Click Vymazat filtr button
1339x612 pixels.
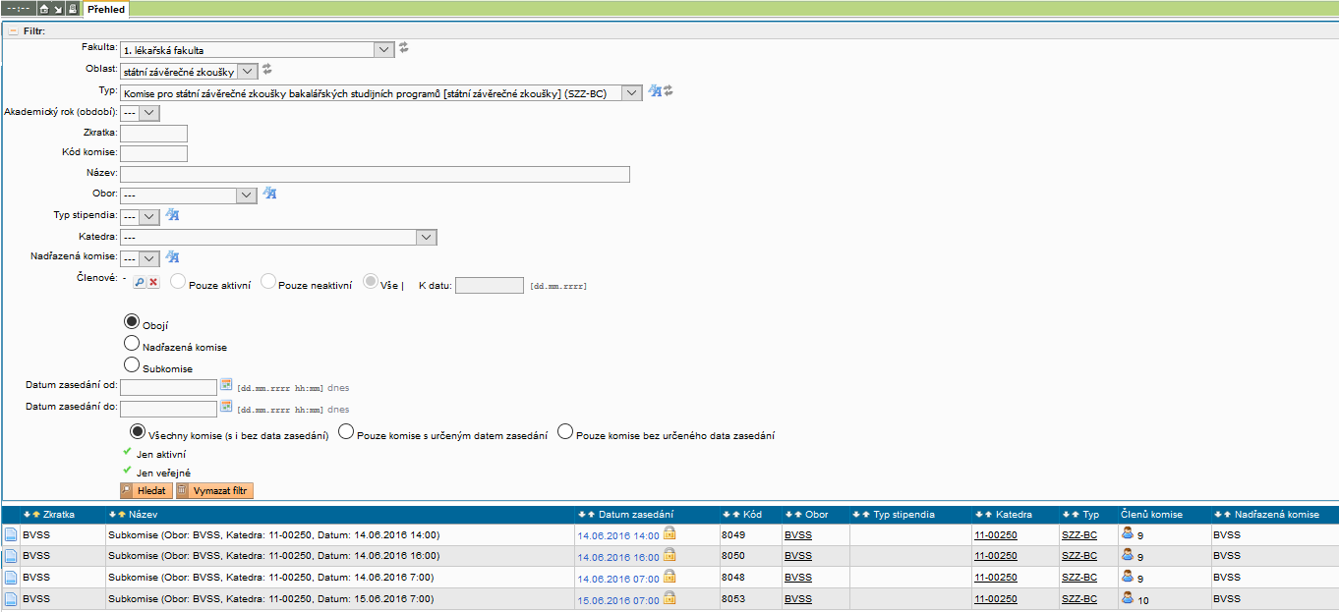click(214, 490)
